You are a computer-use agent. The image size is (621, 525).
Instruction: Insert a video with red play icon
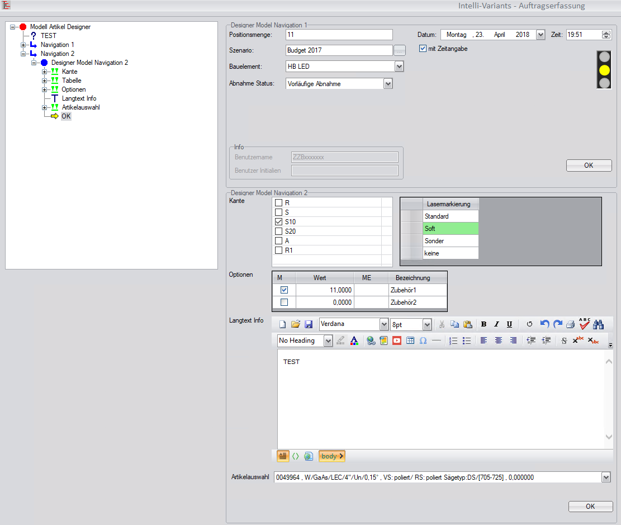pyautogui.click(x=396, y=340)
